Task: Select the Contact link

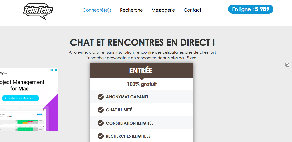Action: tap(192, 10)
